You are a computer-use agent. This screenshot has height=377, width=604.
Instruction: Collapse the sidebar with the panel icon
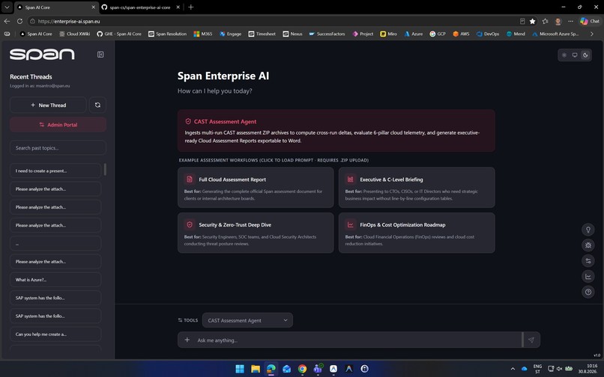[x=100, y=55]
